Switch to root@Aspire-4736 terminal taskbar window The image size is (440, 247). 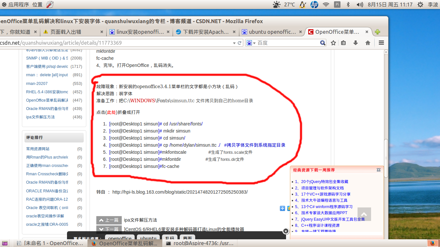200,243
